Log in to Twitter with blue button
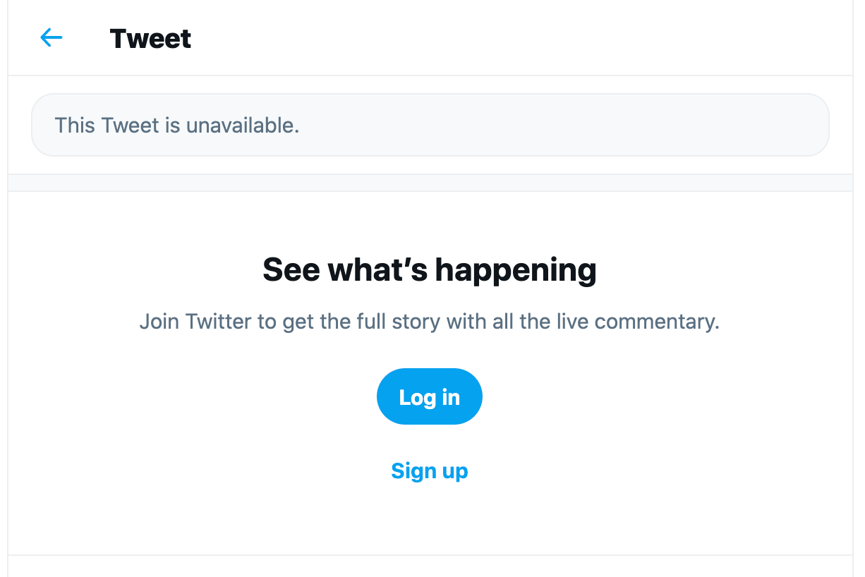 click(429, 396)
